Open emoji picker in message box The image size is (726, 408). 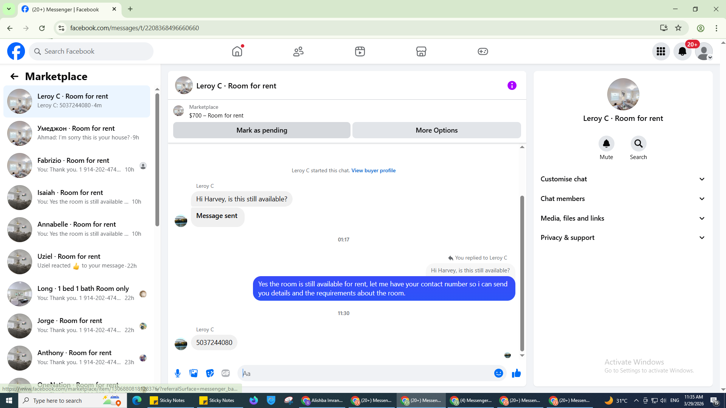tap(499, 374)
